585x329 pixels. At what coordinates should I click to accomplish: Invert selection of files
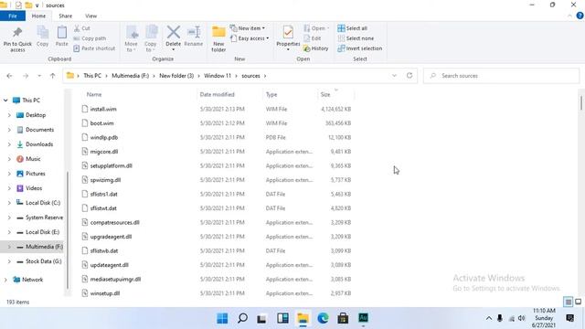[x=359, y=48]
